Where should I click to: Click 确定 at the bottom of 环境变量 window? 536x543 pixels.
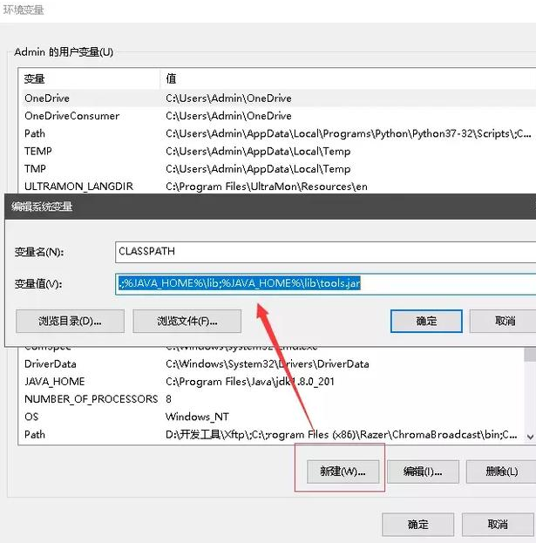pos(418,524)
